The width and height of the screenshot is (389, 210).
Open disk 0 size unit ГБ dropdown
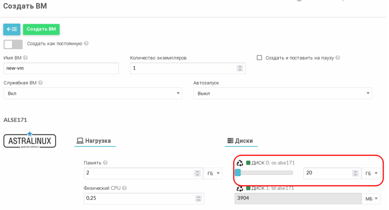(x=371, y=173)
